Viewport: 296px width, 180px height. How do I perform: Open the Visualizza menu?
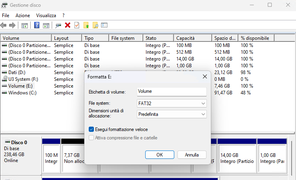click(46, 16)
